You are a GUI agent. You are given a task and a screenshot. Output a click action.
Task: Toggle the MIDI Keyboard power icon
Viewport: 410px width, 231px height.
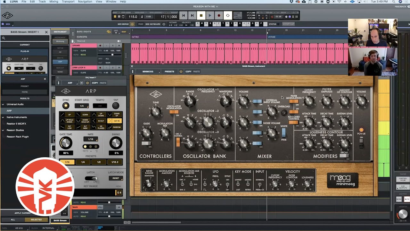point(164,24)
